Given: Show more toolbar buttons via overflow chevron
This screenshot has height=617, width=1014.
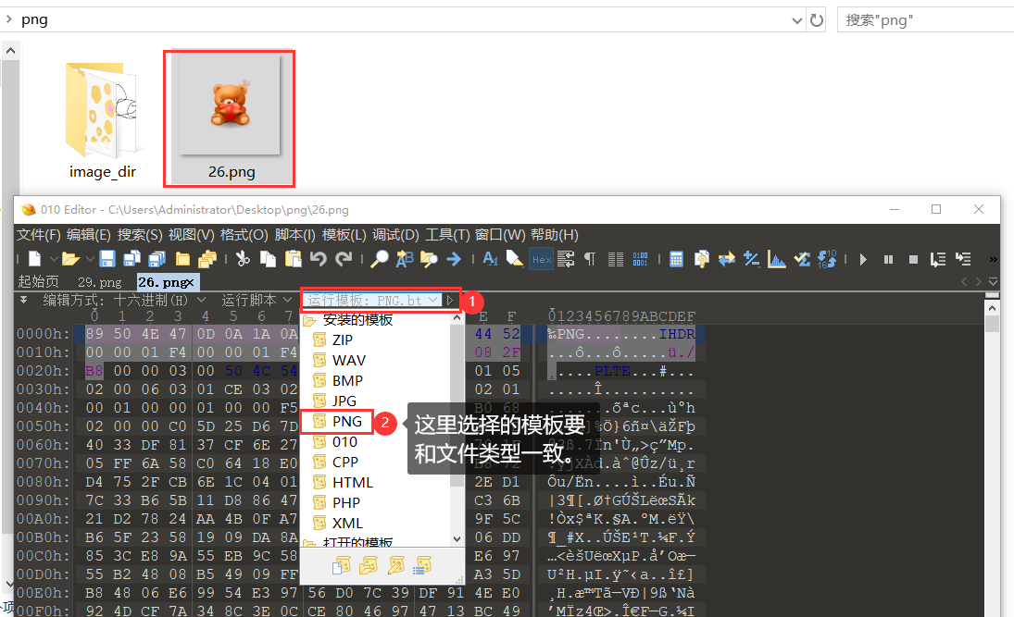Looking at the screenshot, I should (993, 260).
